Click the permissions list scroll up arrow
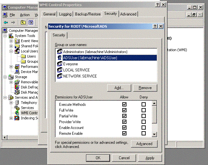The image size is (208, 165). coord(154,103)
